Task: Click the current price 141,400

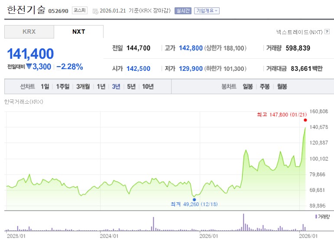Action: (x=30, y=54)
